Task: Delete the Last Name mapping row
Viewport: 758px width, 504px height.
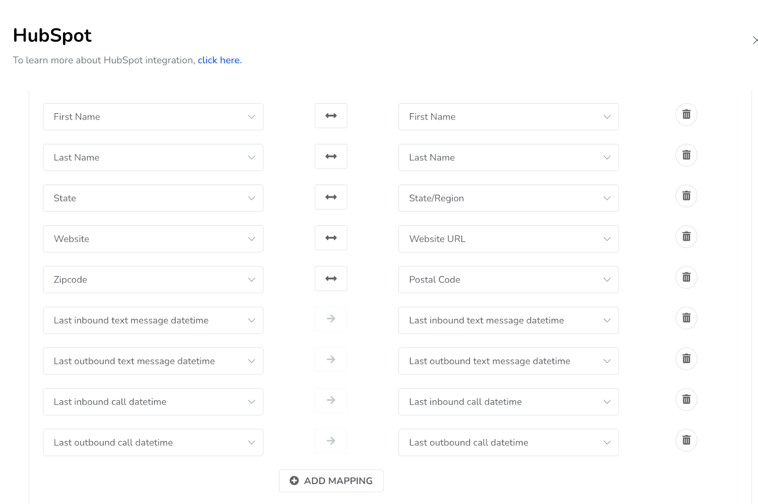Action: [x=686, y=155]
